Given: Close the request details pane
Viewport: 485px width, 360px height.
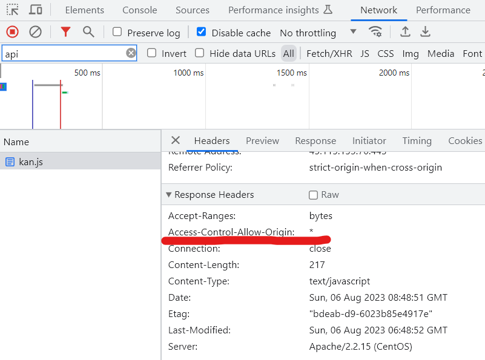Looking at the screenshot, I should [176, 140].
